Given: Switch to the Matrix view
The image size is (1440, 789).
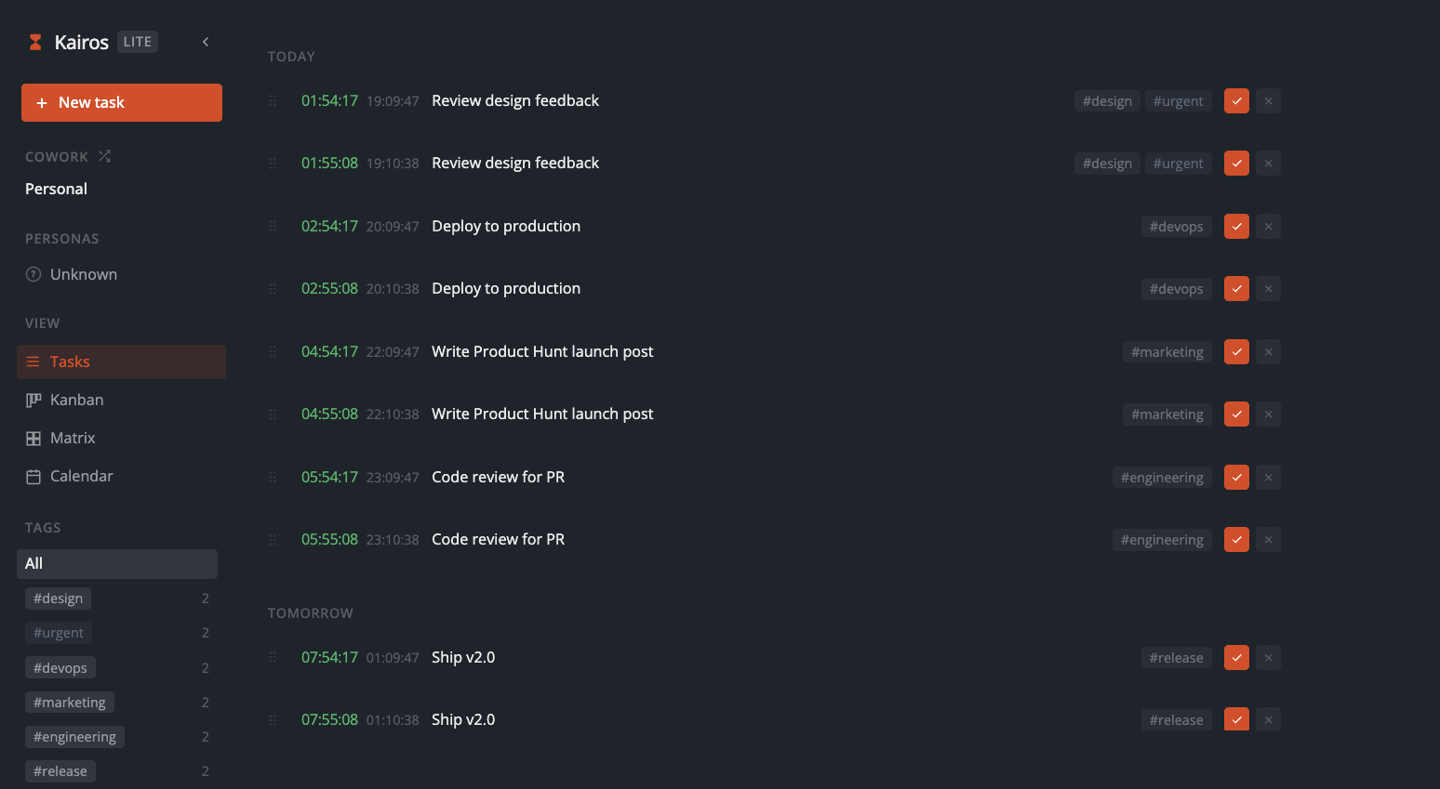Looking at the screenshot, I should pyautogui.click(x=72, y=438).
